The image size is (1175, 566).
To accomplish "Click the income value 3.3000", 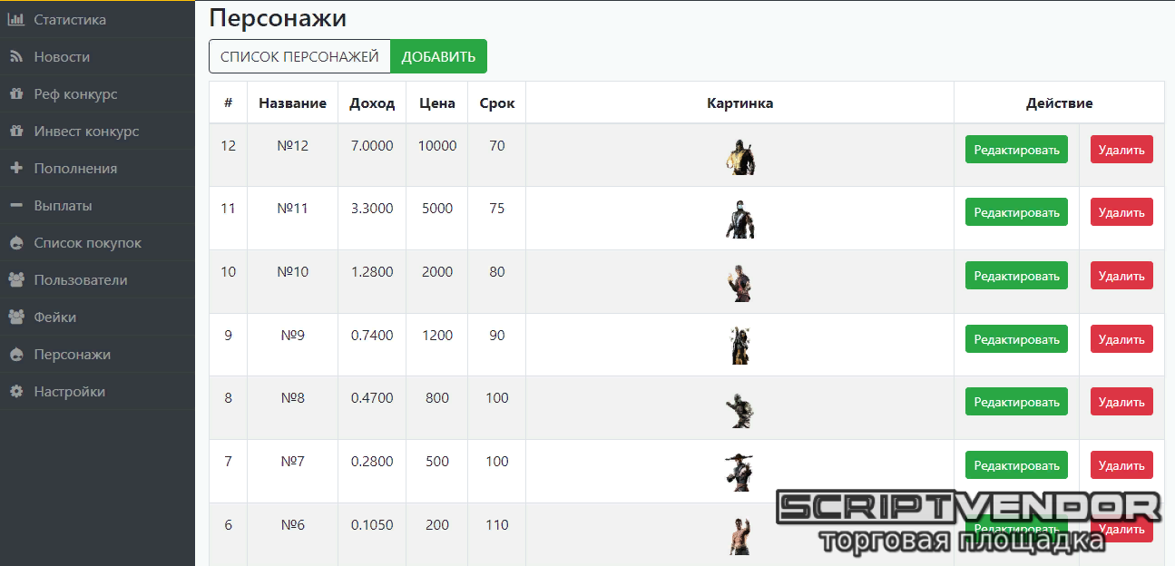I will pyautogui.click(x=372, y=208).
